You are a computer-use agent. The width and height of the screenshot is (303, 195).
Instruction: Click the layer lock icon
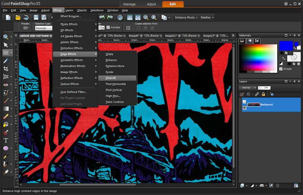pyautogui.click(x=263, y=94)
